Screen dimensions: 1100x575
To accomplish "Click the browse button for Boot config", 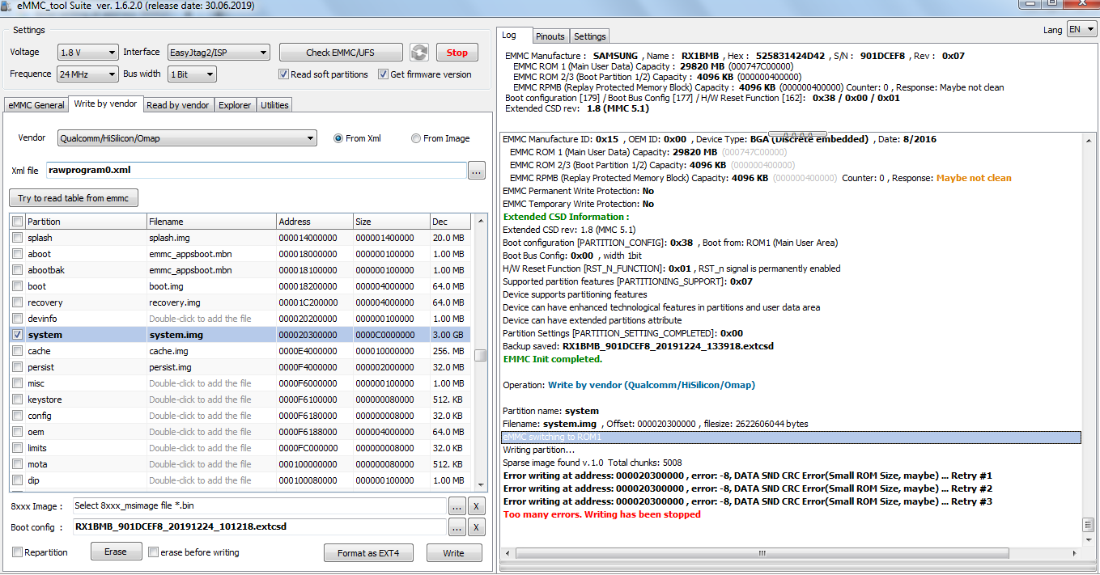I will [457, 527].
